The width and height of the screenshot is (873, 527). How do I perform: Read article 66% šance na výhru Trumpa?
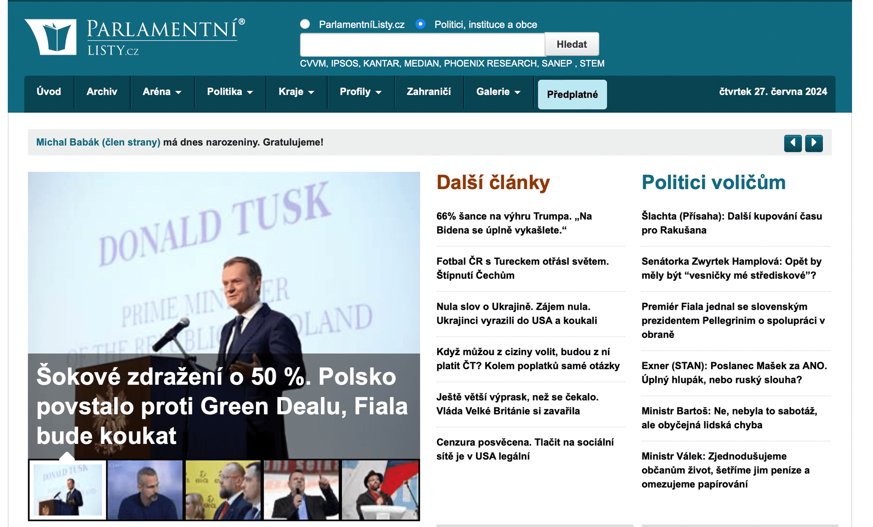(514, 223)
